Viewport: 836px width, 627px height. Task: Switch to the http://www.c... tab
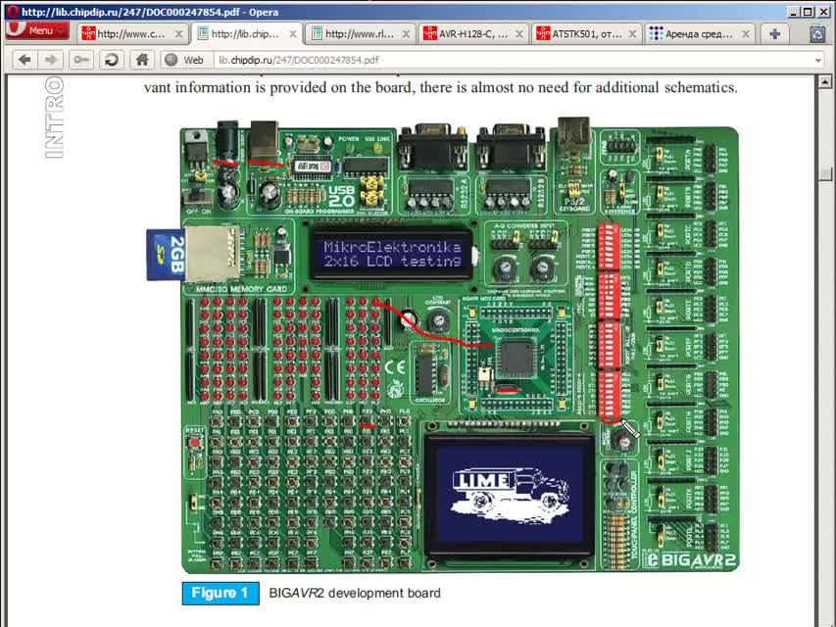[131, 33]
